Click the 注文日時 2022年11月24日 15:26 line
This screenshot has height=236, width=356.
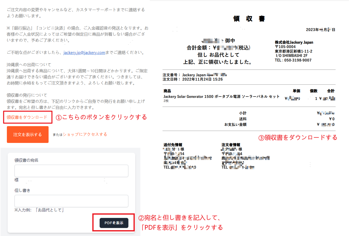193,79
